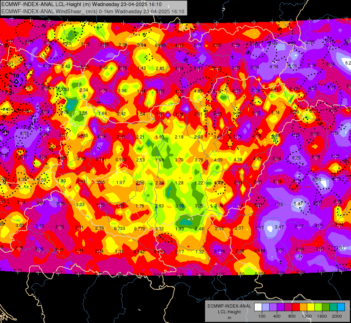Click the yellow legend color swatch
351x323 pixels.
point(311,307)
